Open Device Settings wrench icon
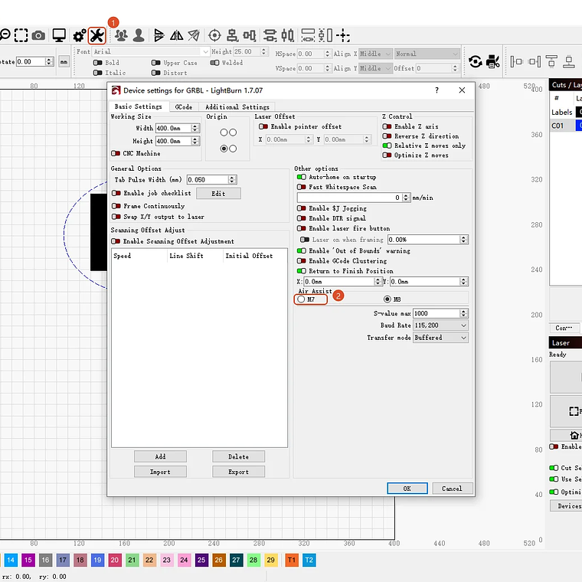582x582 pixels. [96, 35]
